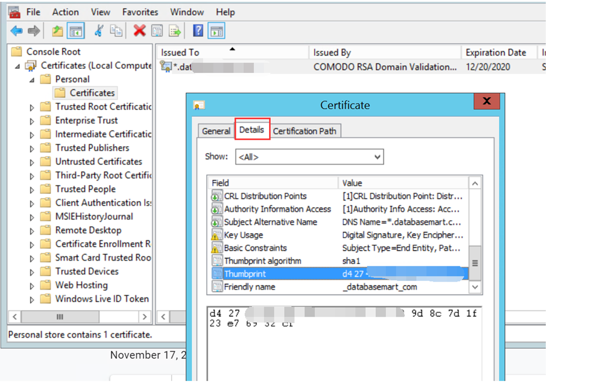596x385 pixels.
Task: Click the Properties toolbar icon
Action: [157, 31]
